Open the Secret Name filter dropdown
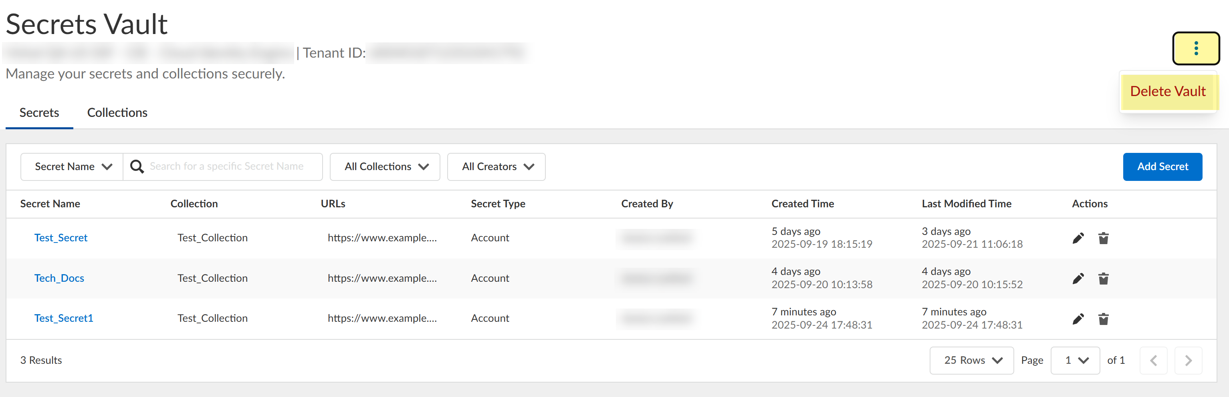Viewport: 1229px width, 397px height. tap(73, 166)
